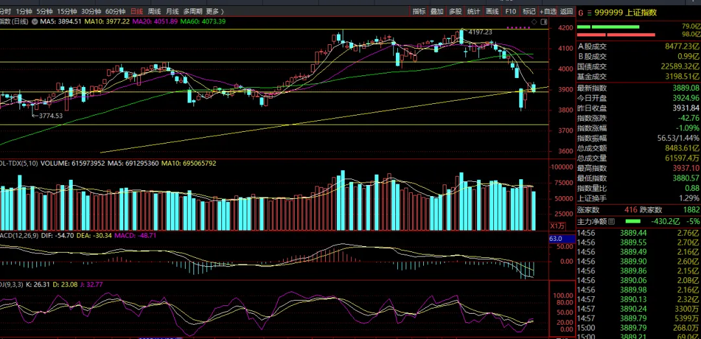Switch to the 15分钟 period tab

(67, 11)
